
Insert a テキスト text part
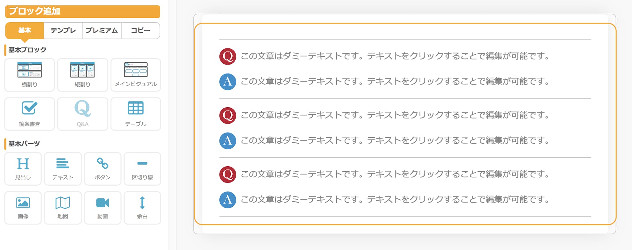[63, 169]
